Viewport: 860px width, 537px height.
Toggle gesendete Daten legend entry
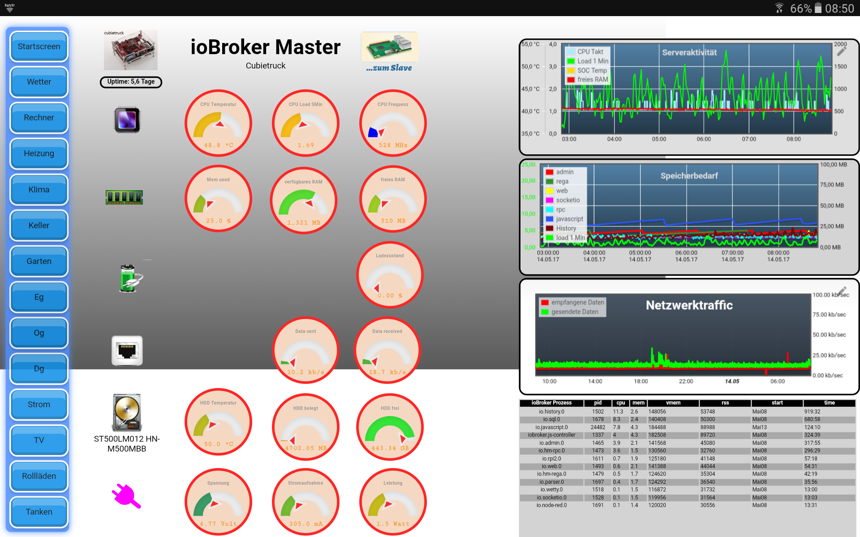[x=570, y=312]
